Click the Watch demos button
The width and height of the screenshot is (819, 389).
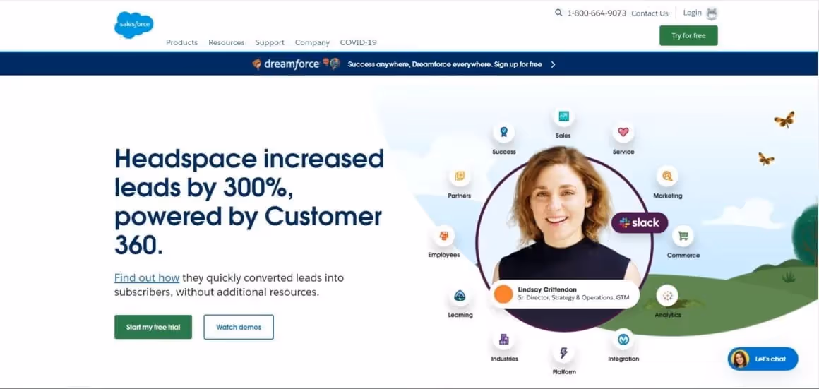click(x=239, y=327)
